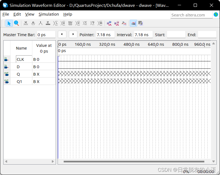The image size is (220, 175).
Task: Click the Q unknown-value waveform
Action: point(134,74)
